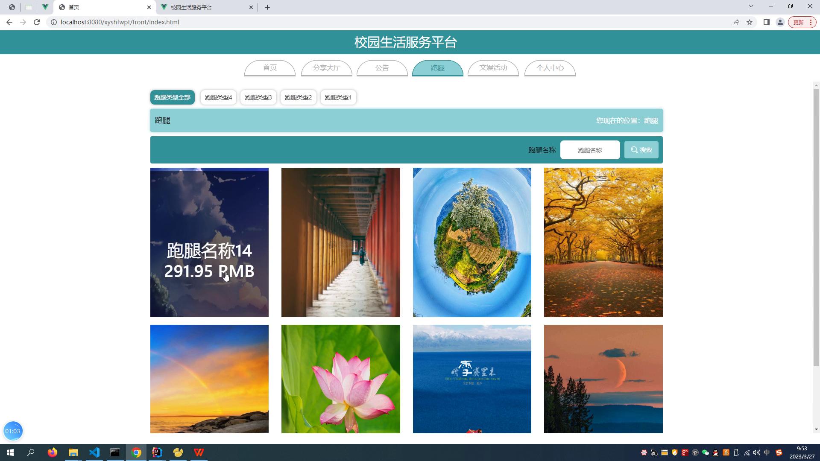View site information for localhost

point(54,22)
